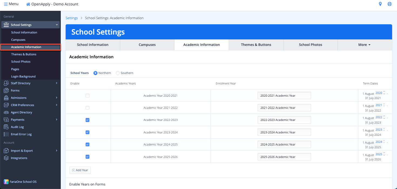Edit the 2025-2026 Academic Year field
The image size is (397, 189).
[x=284, y=157]
